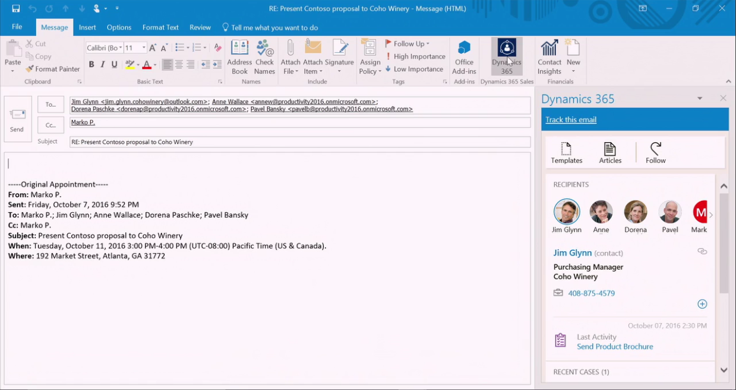Toggle Low Importance flag
This screenshot has height=390, width=736.
tap(414, 69)
